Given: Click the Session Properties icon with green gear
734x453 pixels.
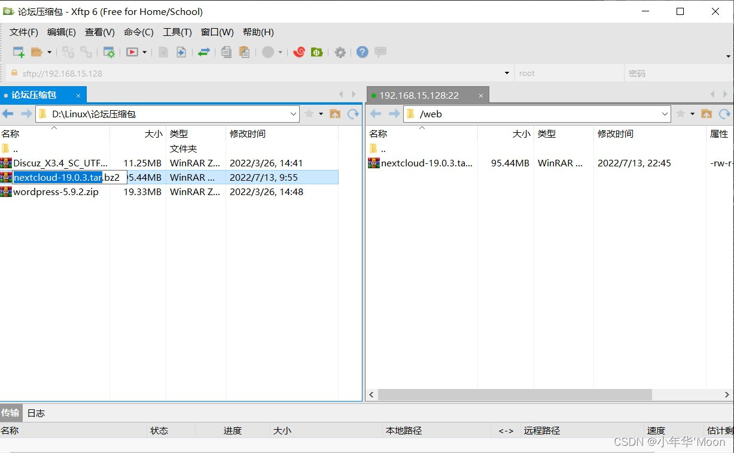Looking at the screenshot, I should 109,52.
